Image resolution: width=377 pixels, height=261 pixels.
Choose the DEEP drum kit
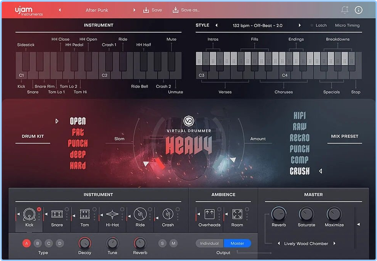click(78, 154)
